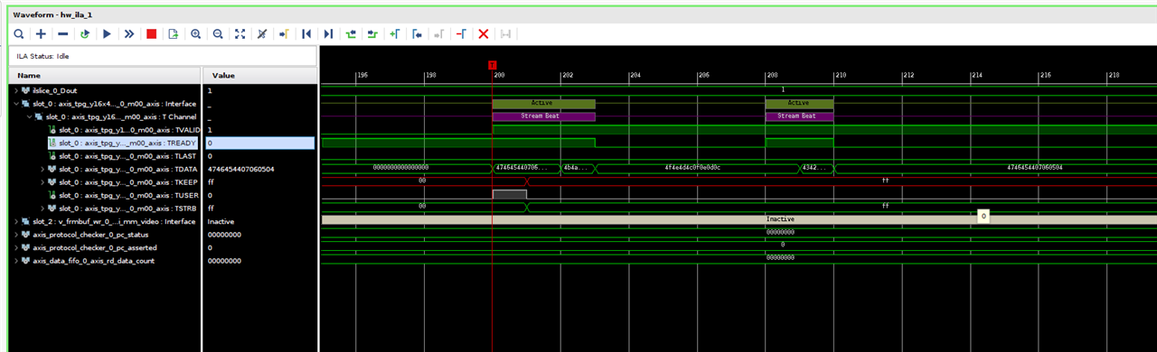Click the minus icon to remove probes

pyautogui.click(x=62, y=33)
